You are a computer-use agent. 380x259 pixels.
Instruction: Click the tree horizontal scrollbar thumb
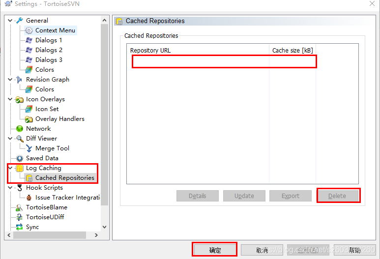point(50,235)
